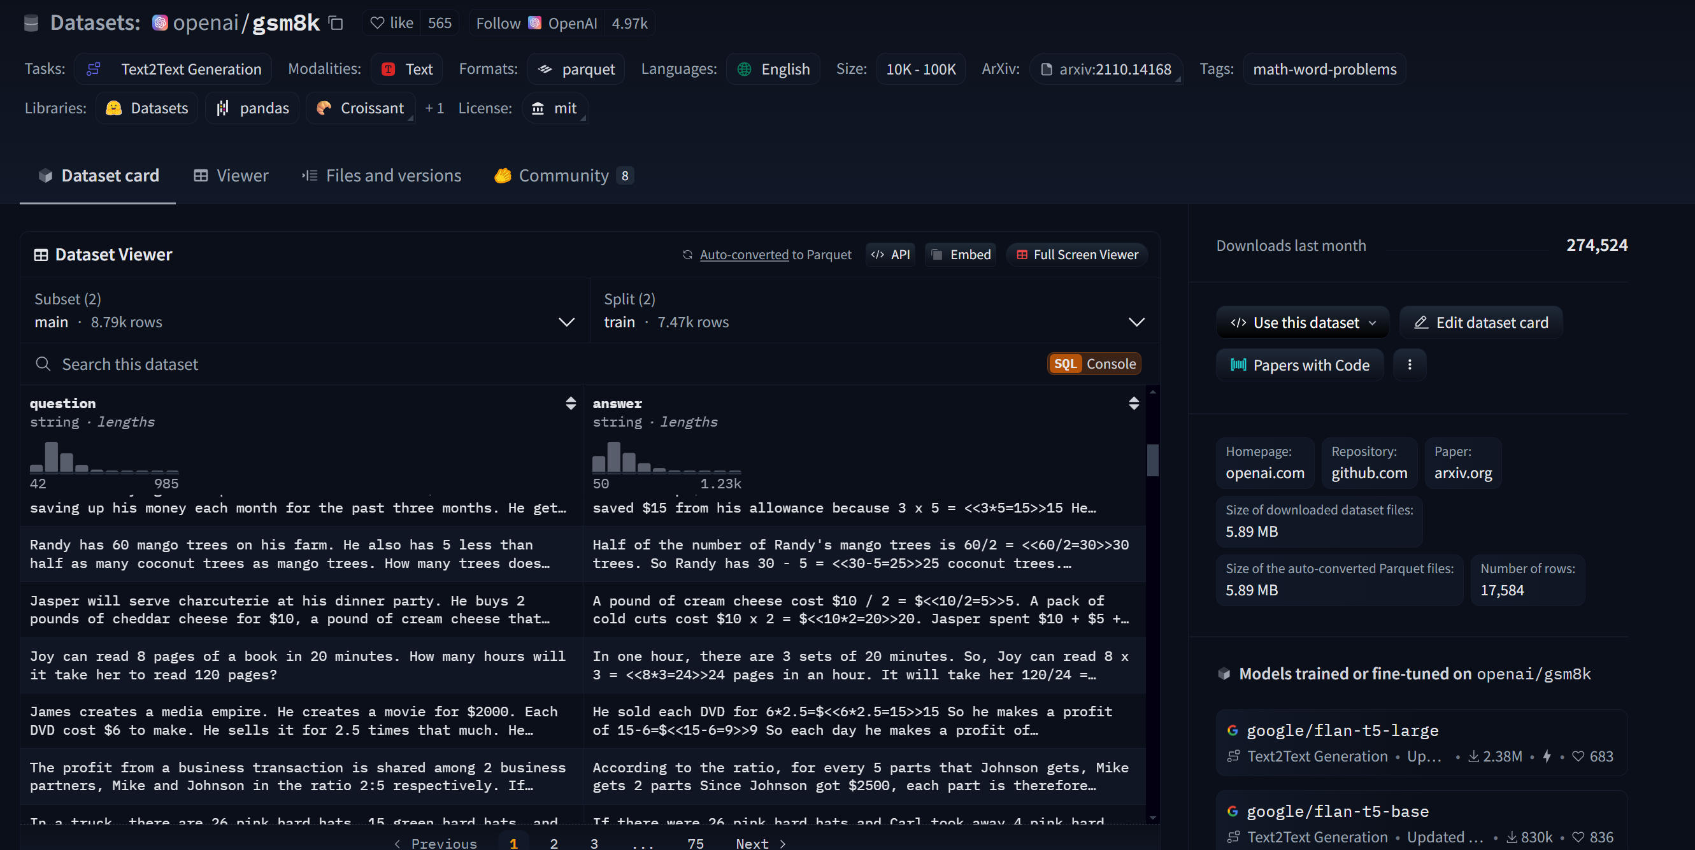Click the math-word-problems tag
1695x850 pixels.
pos(1324,69)
